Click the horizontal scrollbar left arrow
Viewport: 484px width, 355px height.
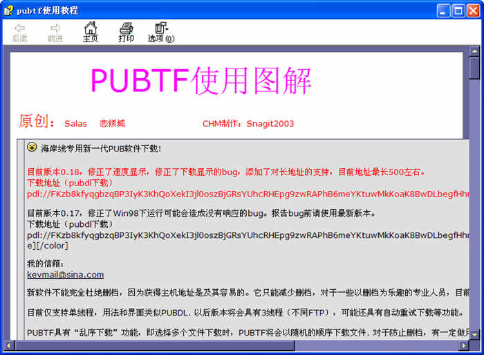8,345
